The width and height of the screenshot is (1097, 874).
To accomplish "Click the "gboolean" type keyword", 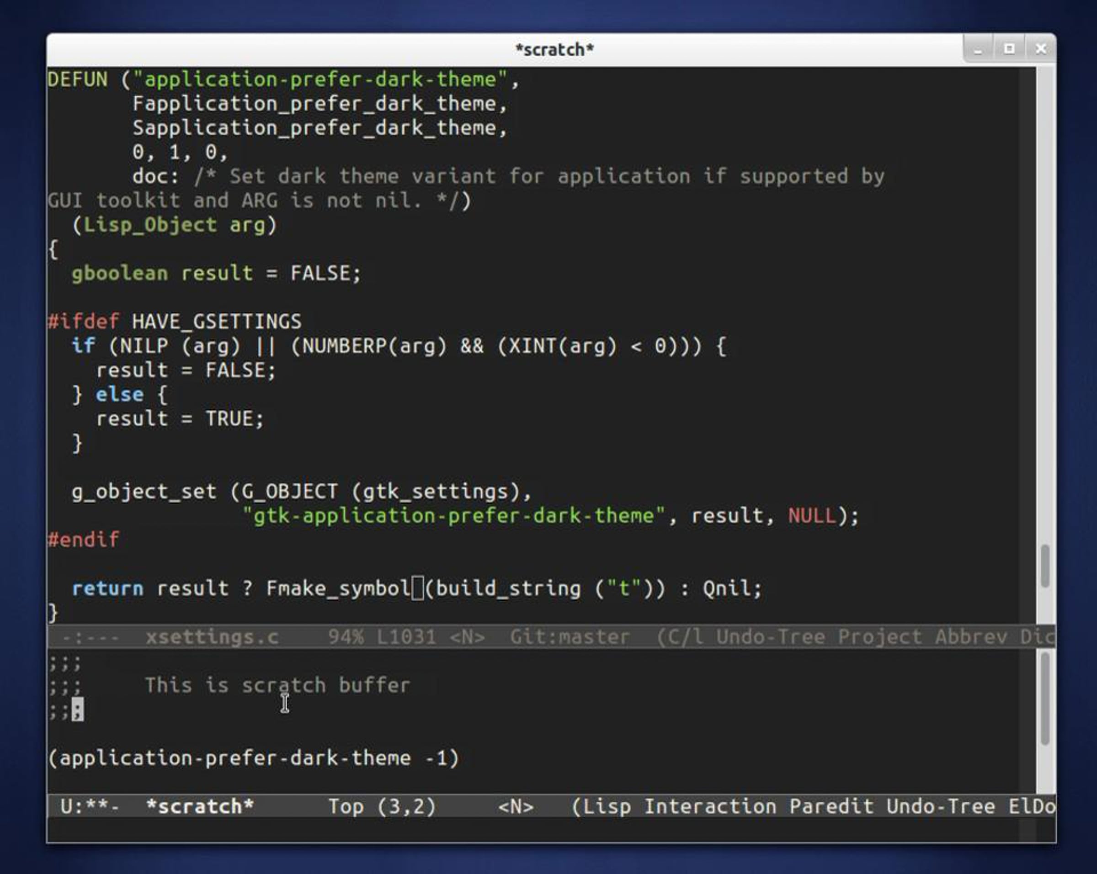I will 120,274.
